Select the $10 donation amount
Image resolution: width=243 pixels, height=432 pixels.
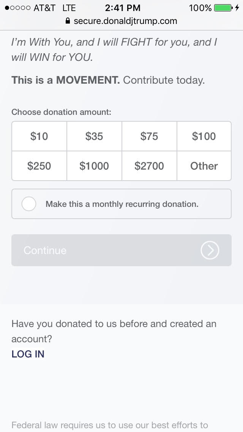[39, 136]
